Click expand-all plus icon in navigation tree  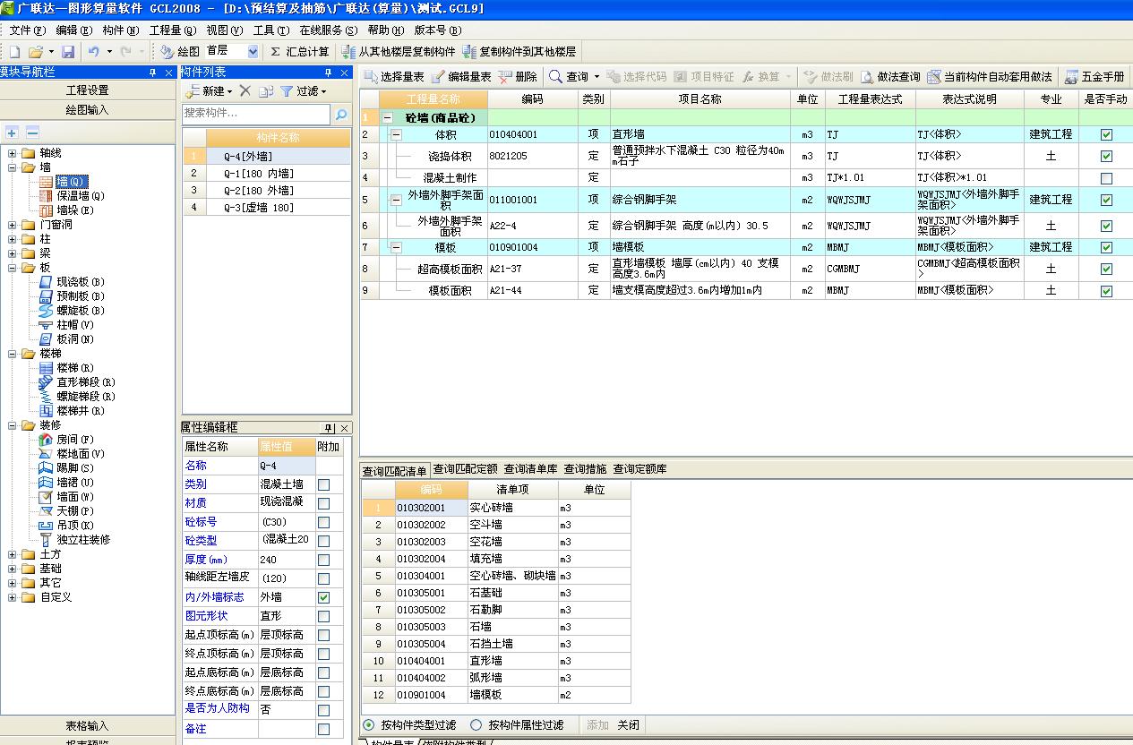coord(12,133)
